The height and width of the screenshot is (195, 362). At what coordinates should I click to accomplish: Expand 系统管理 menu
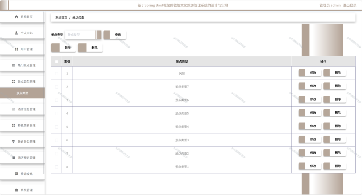tap(22, 190)
